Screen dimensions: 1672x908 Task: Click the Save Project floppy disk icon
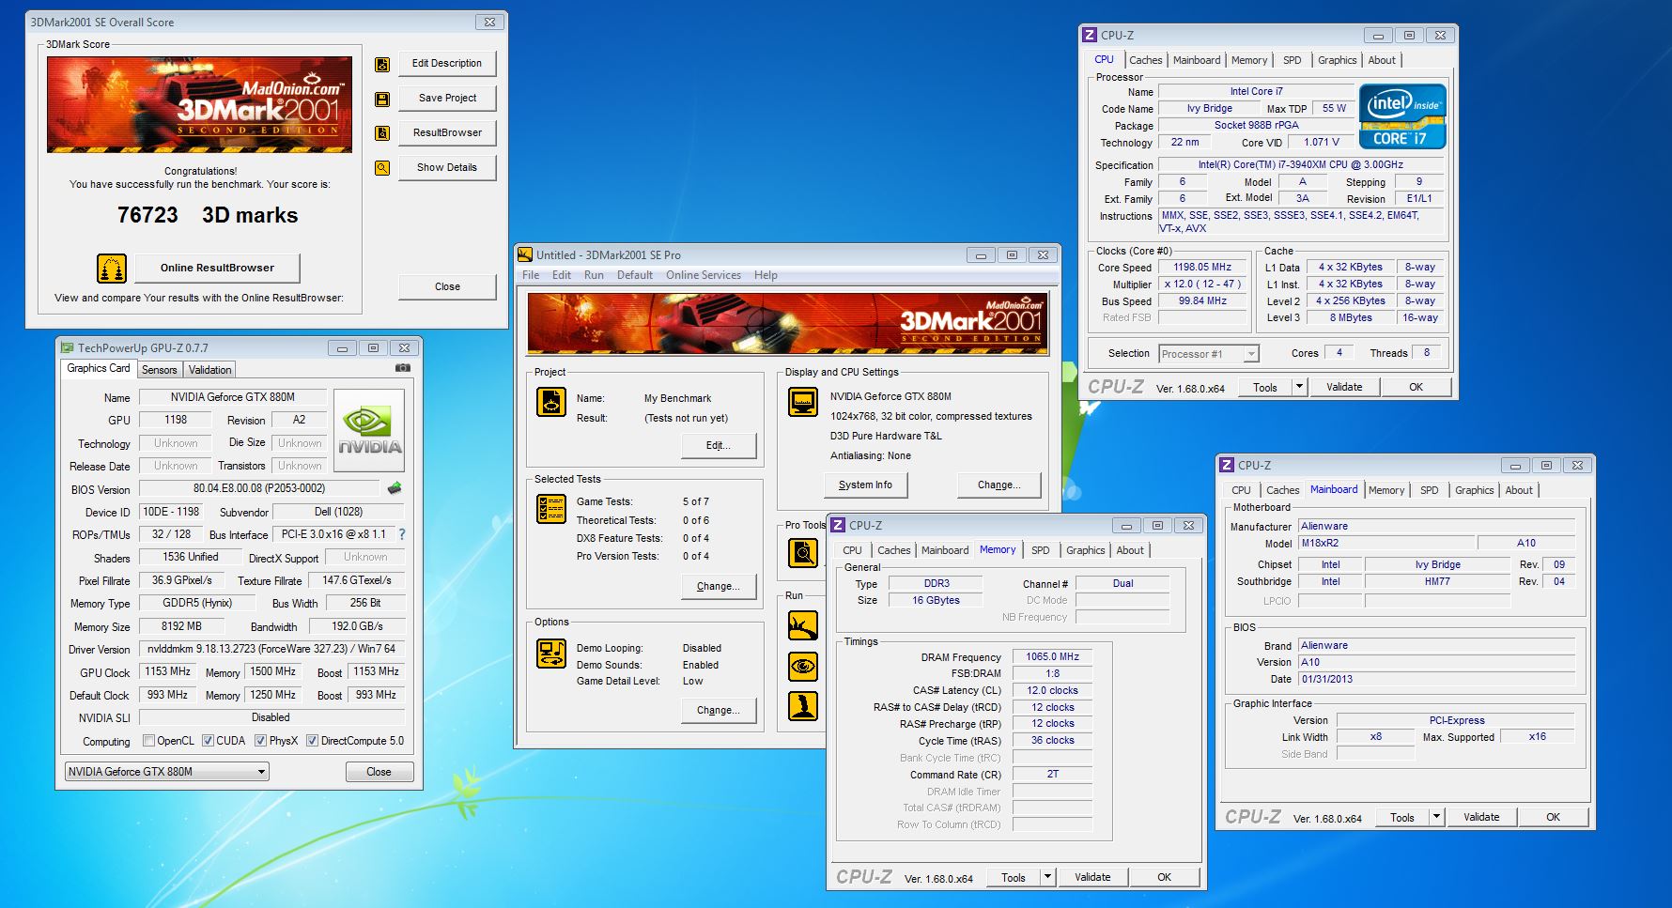pyautogui.click(x=382, y=99)
